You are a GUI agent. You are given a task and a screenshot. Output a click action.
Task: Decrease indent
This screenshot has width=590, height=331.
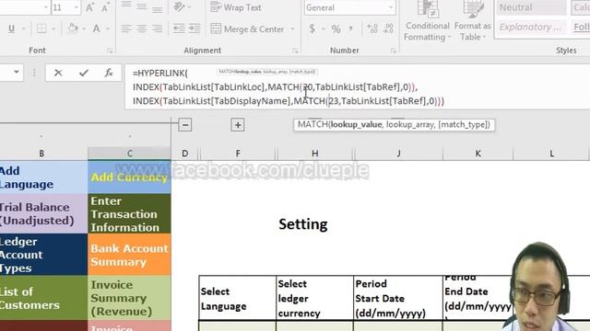tap(179, 29)
